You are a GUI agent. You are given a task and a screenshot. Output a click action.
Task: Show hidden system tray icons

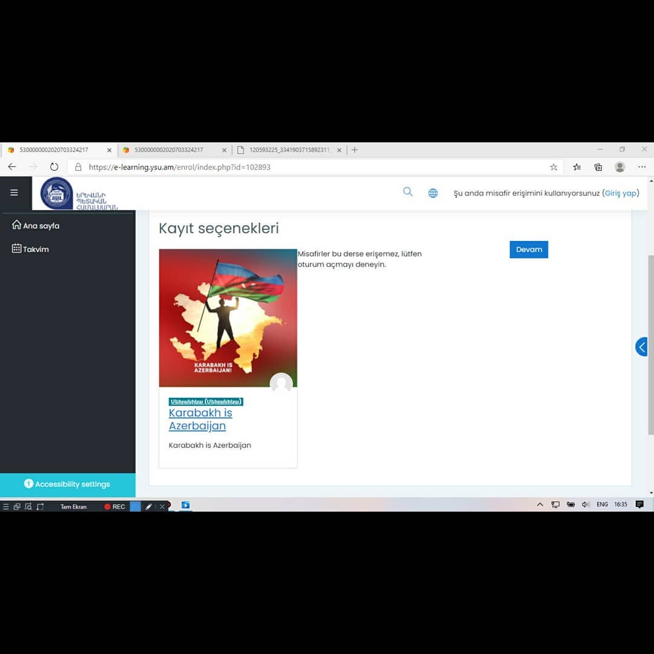click(x=540, y=504)
